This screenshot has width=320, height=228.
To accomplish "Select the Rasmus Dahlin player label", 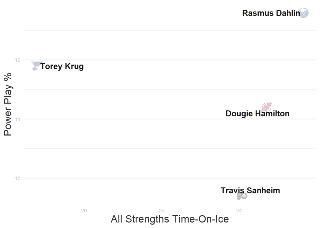I will [271, 13].
